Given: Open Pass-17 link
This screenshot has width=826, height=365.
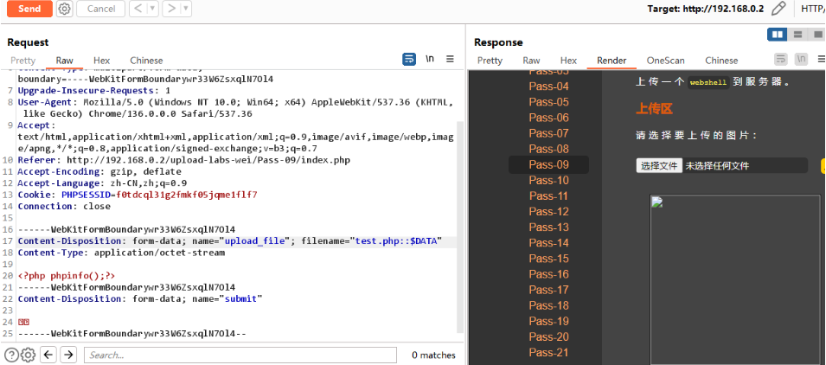Looking at the screenshot, I should (x=549, y=291).
